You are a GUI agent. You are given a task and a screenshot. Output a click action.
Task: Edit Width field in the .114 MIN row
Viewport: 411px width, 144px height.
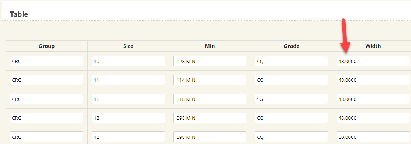pyautogui.click(x=373, y=80)
